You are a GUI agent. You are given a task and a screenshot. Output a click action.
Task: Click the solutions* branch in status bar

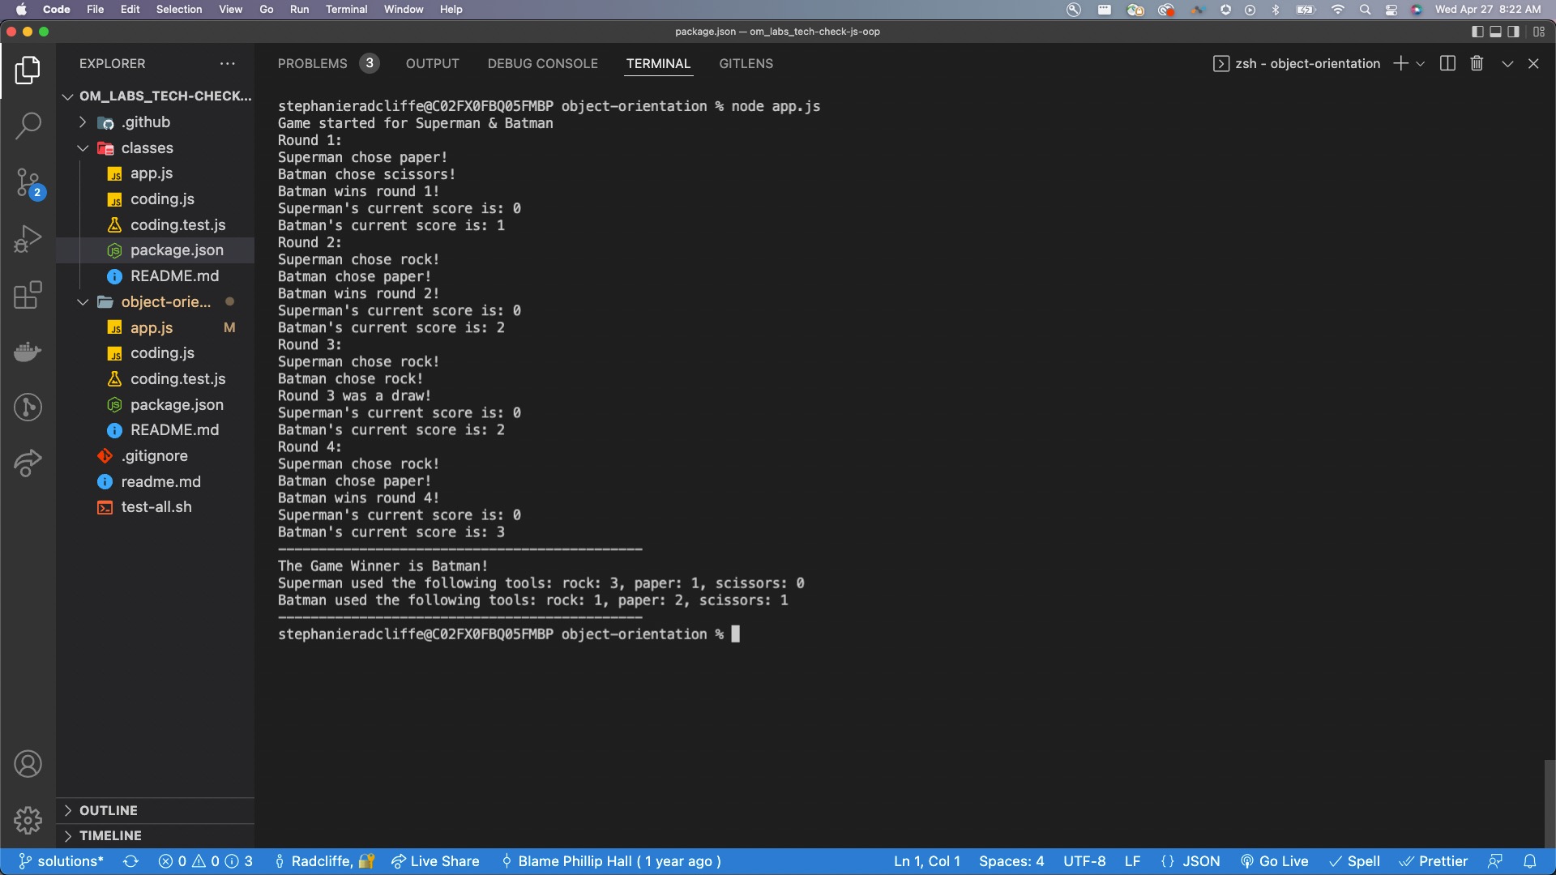(62, 861)
